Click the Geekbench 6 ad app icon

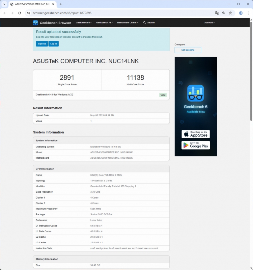pyautogui.click(x=196, y=93)
